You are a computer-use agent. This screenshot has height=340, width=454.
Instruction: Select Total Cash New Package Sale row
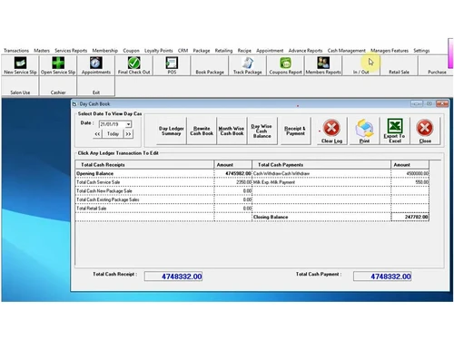pos(144,191)
